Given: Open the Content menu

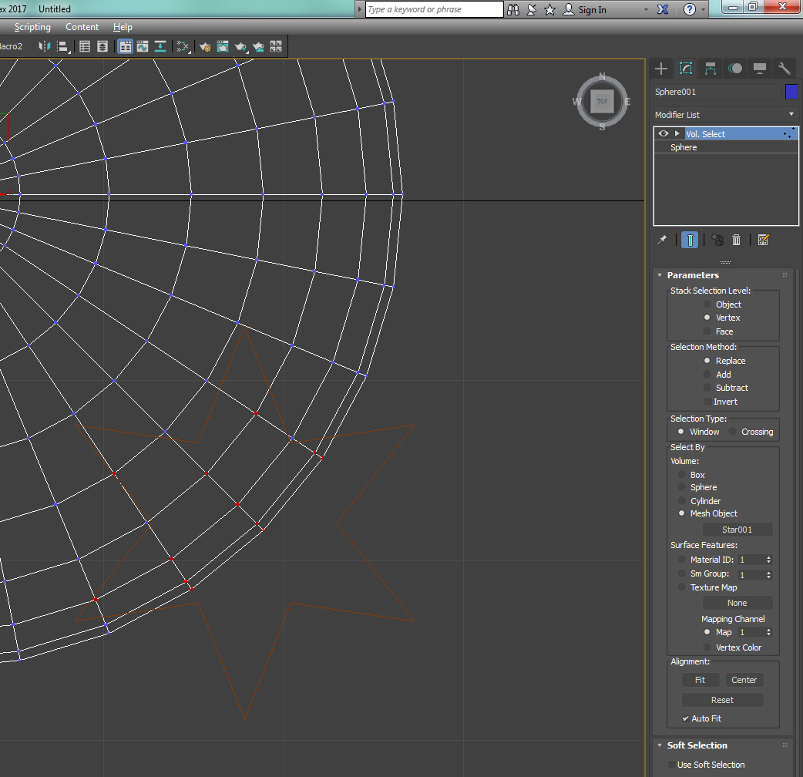Looking at the screenshot, I should (x=82, y=27).
